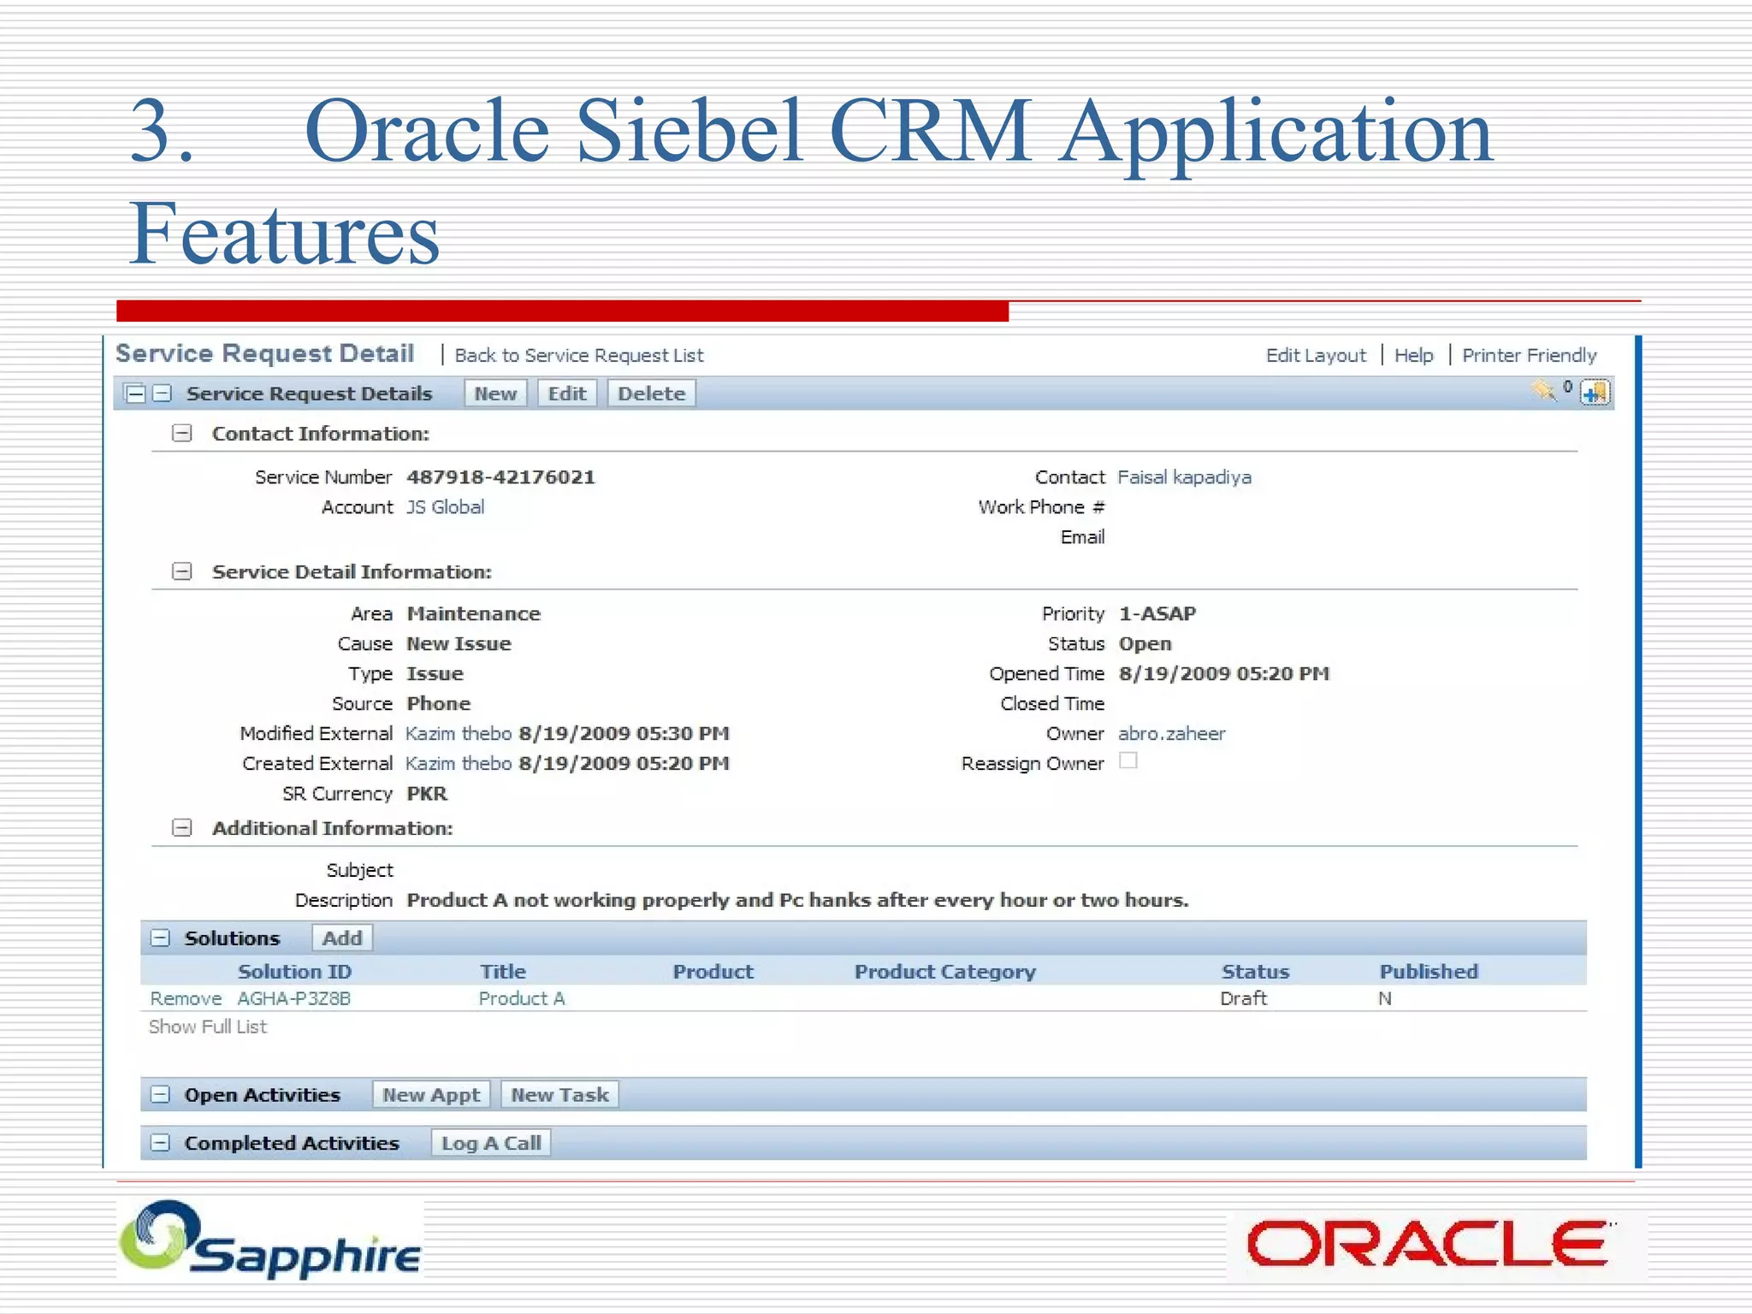Collapse the Service Request Details section

[x=163, y=394]
